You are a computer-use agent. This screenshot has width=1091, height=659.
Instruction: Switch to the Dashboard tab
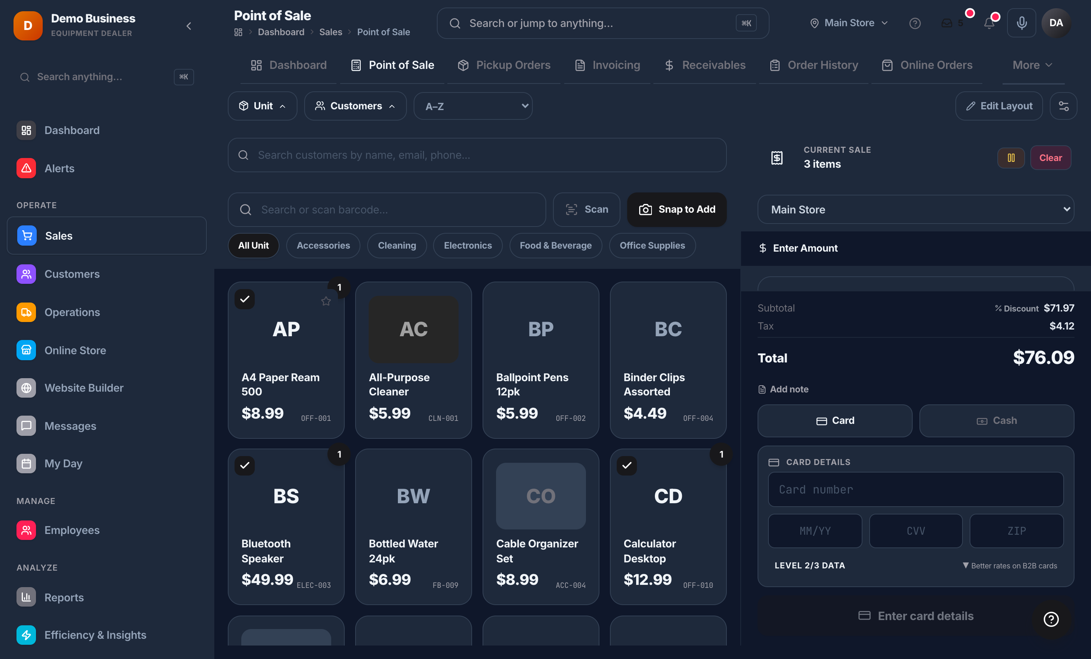tap(289, 65)
